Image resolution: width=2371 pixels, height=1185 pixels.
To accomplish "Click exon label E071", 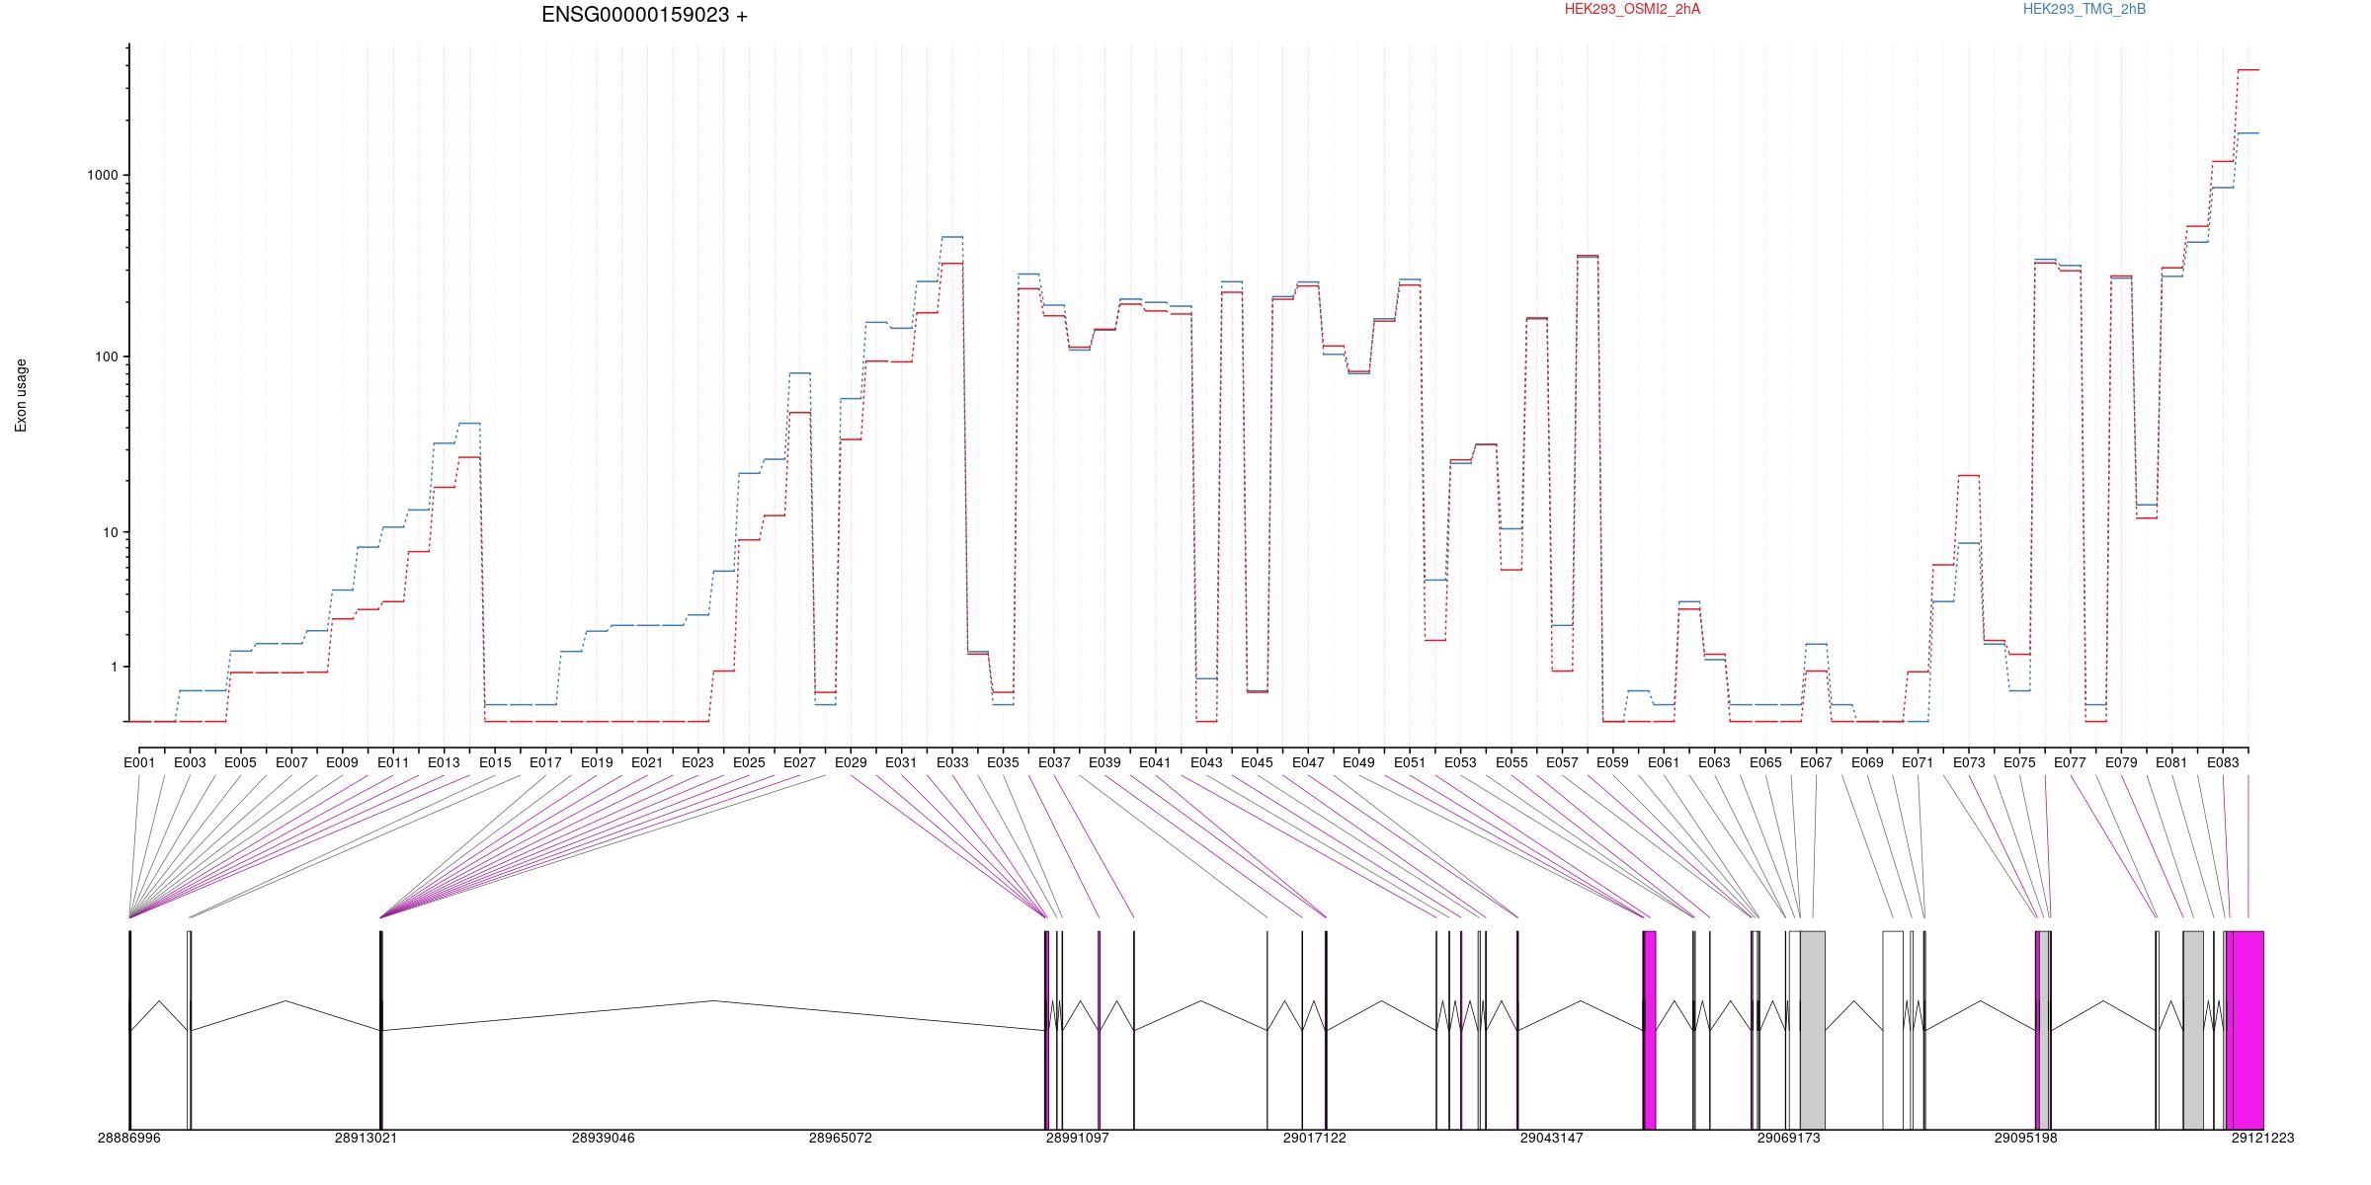I will (x=1918, y=762).
